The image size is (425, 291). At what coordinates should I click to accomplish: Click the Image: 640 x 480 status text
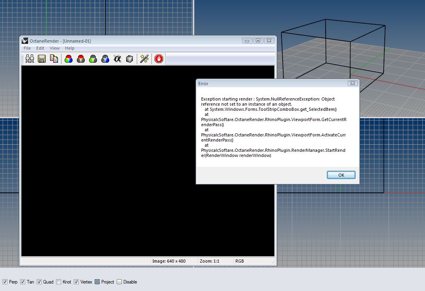[x=169, y=261]
